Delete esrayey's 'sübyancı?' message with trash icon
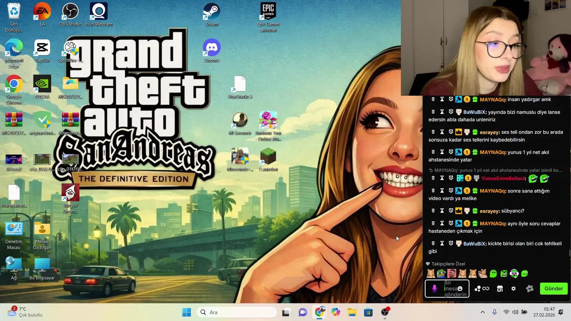The image size is (571, 321). pos(433,211)
